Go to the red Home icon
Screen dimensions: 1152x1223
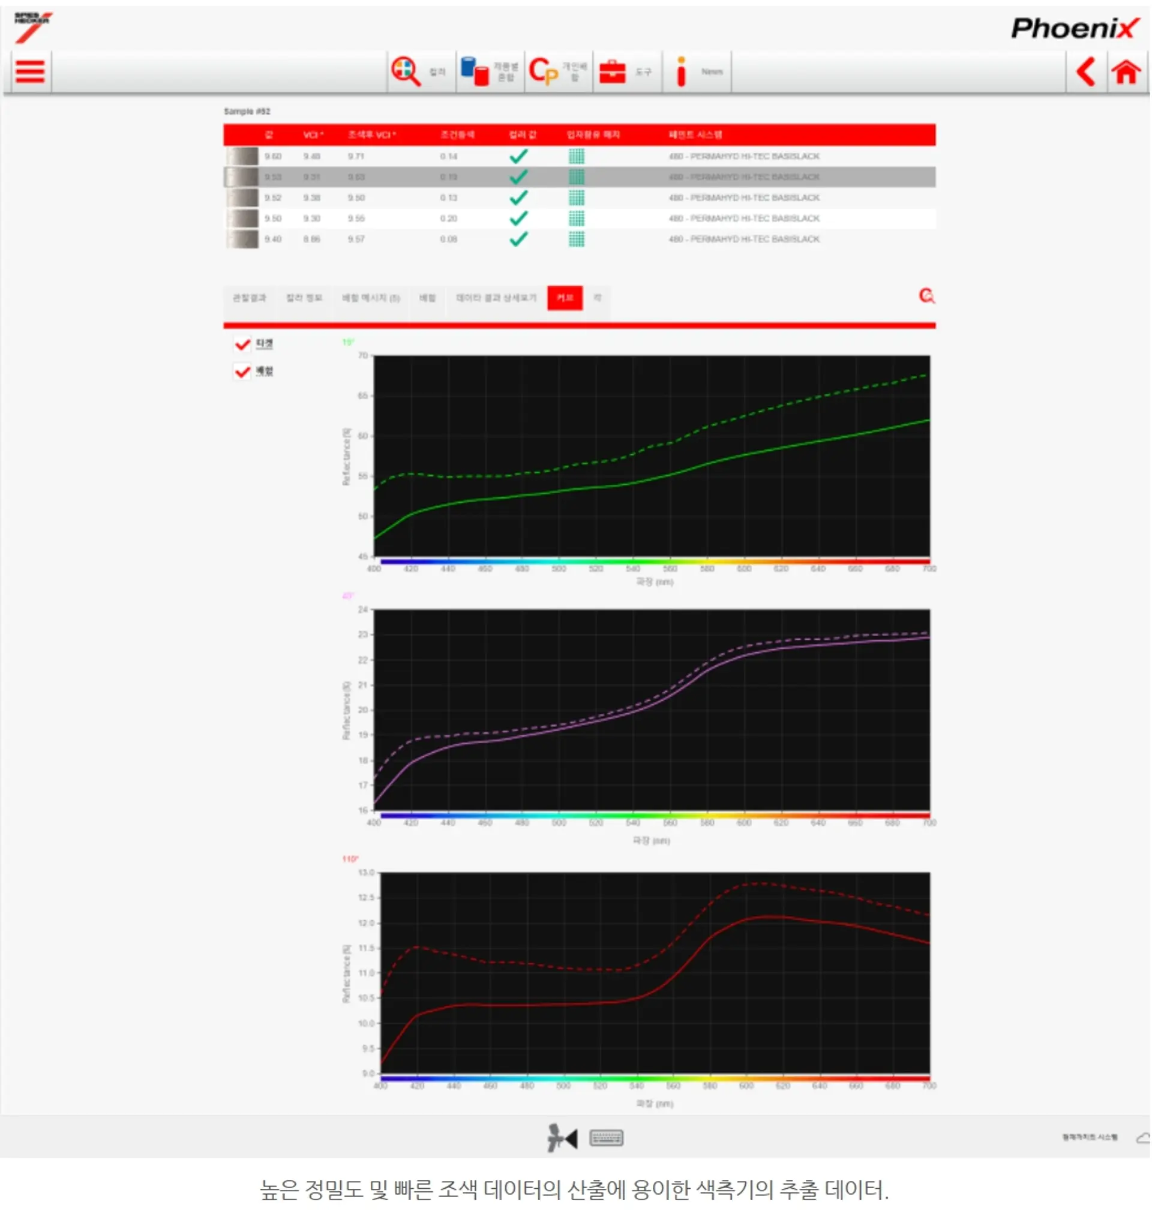1126,72
